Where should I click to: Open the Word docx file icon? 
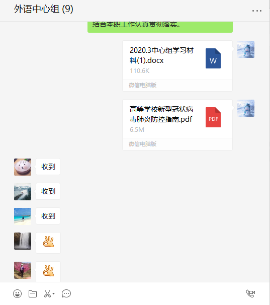pos(213,58)
